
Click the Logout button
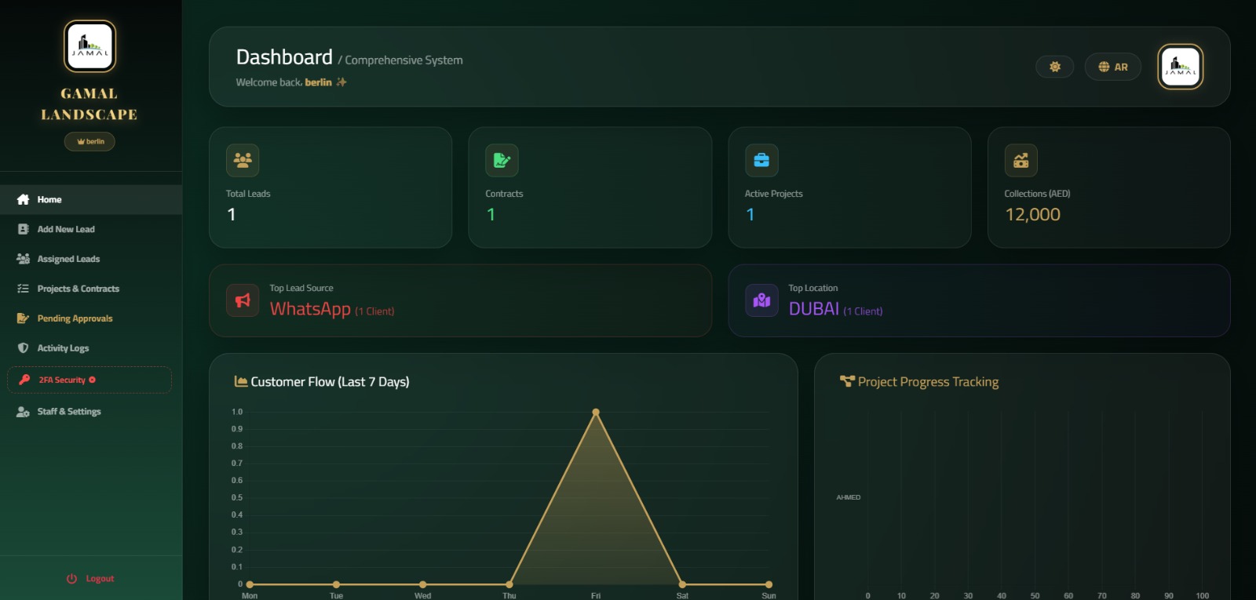[x=90, y=579]
